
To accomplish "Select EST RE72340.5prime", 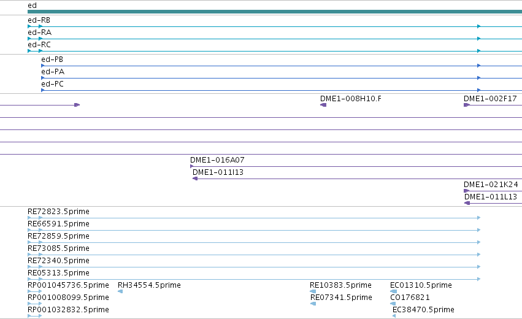I will point(59,260).
